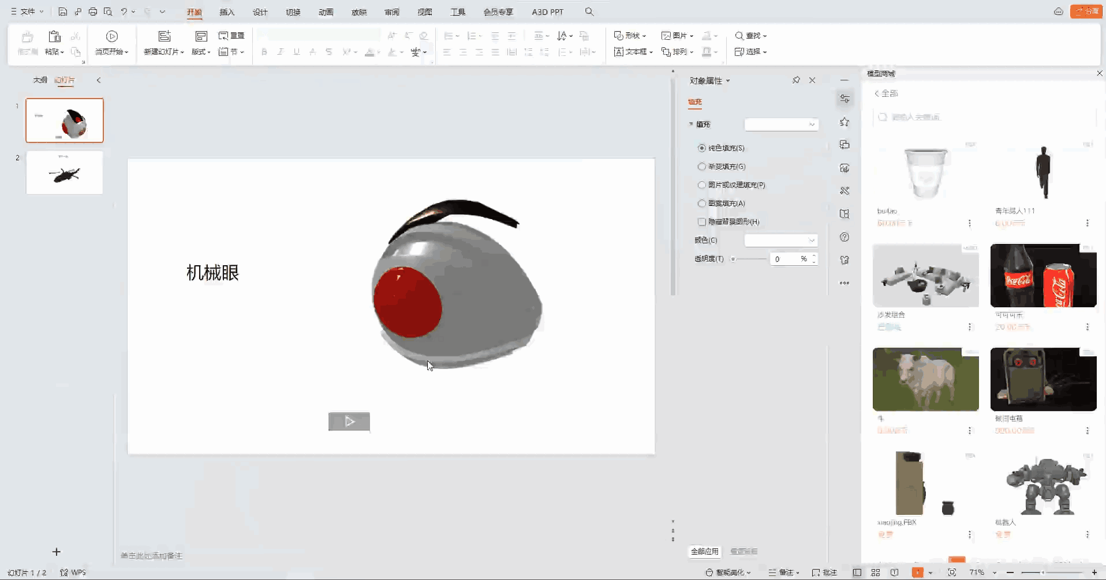Click the Apply to All button
The width and height of the screenshot is (1106, 580).
[x=705, y=552]
